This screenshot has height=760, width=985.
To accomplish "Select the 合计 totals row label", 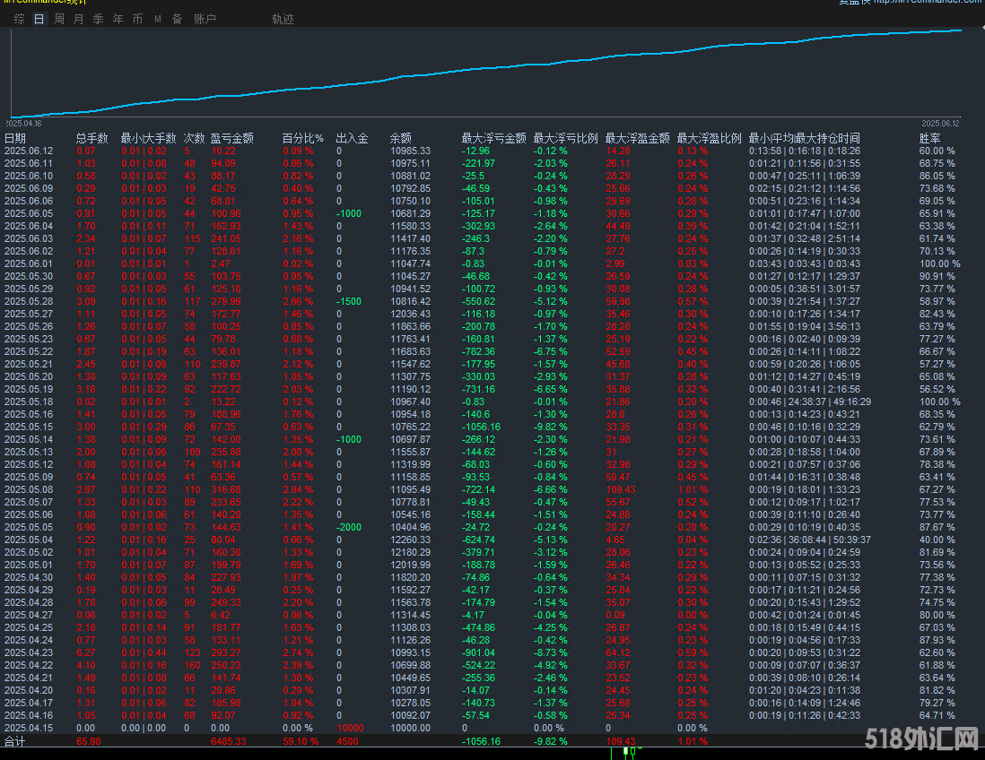I will pyautogui.click(x=15, y=742).
